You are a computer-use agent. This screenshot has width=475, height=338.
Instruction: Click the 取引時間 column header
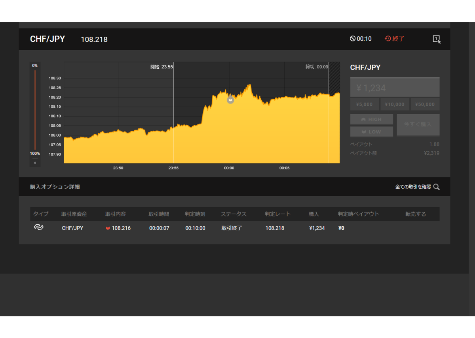[x=159, y=214]
